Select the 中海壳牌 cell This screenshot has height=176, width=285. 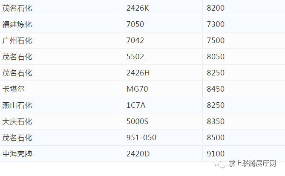(x=61, y=154)
